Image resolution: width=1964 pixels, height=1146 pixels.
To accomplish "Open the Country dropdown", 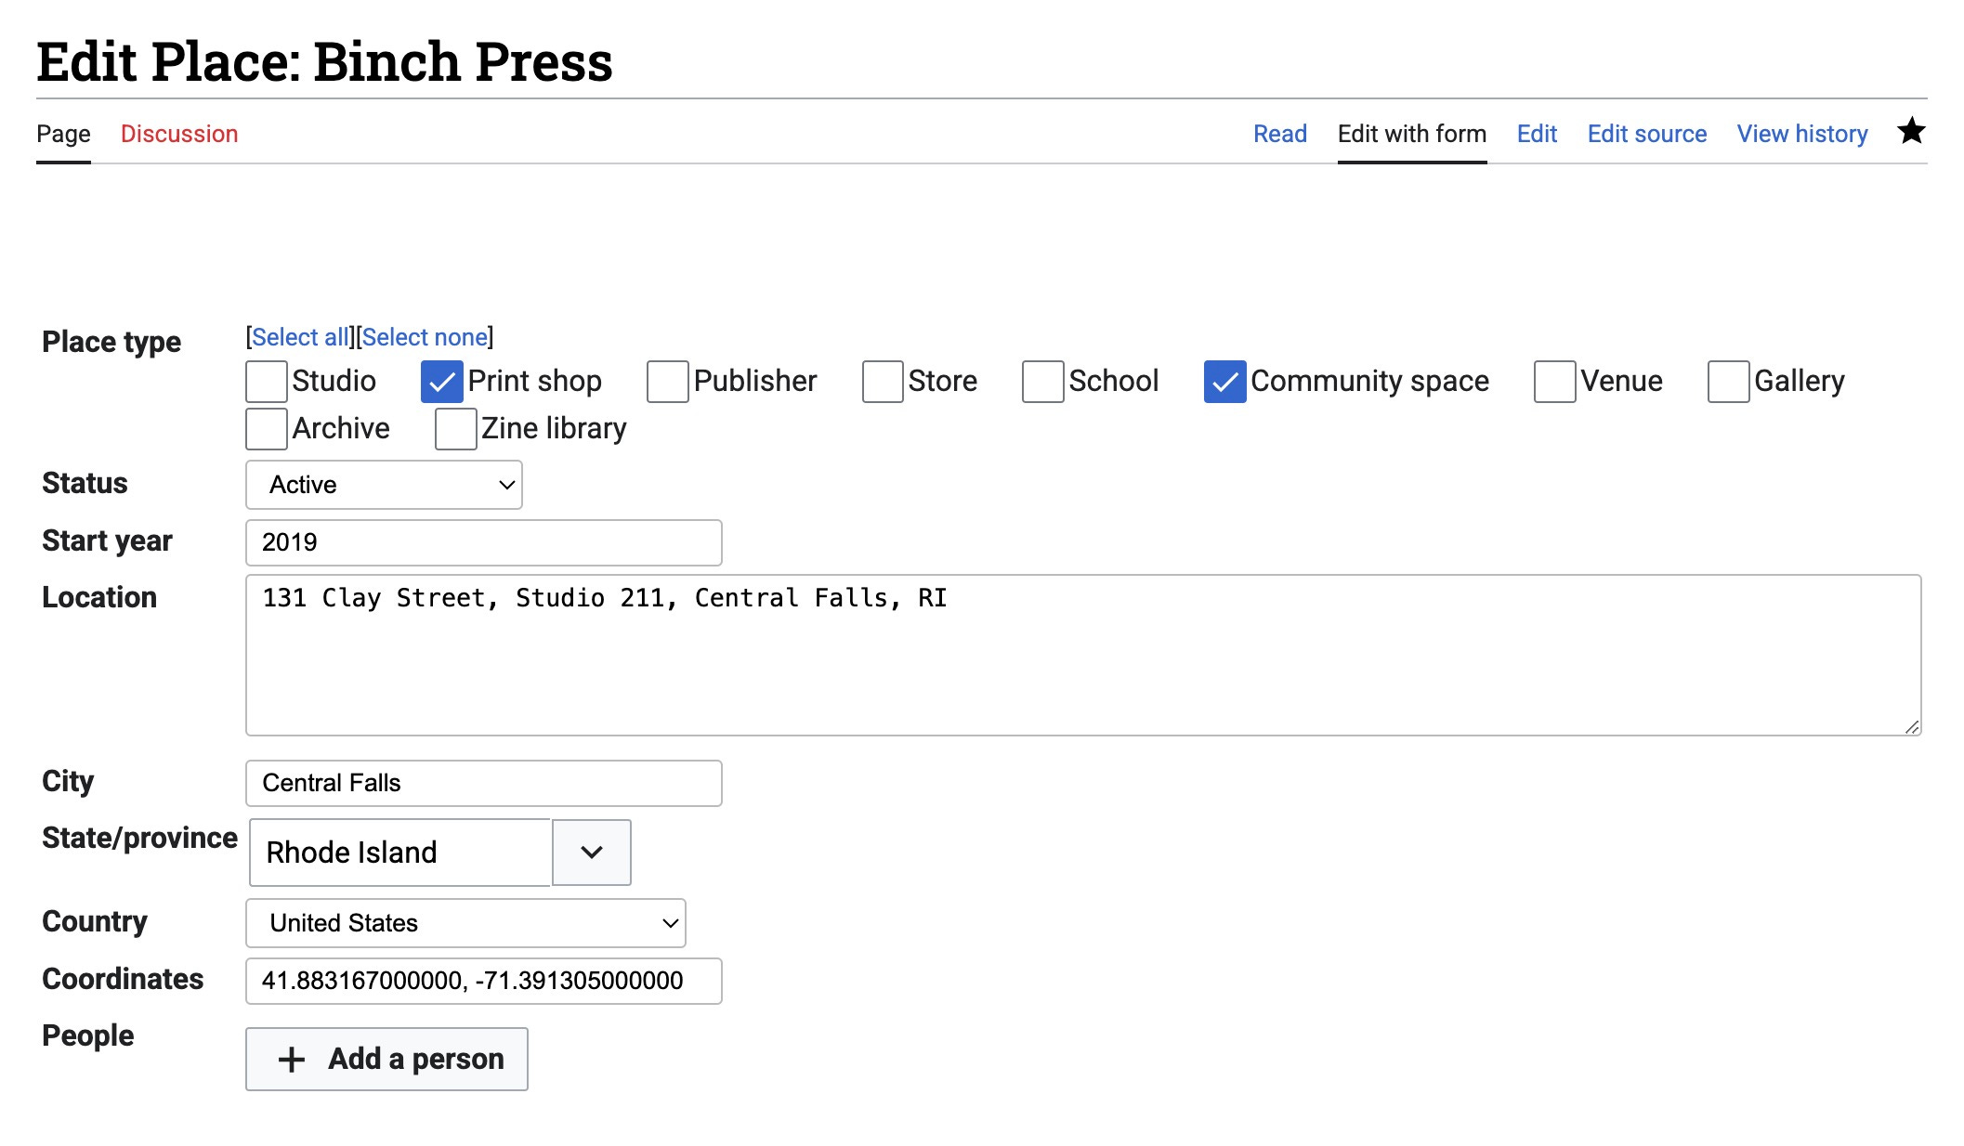I will tap(465, 923).
